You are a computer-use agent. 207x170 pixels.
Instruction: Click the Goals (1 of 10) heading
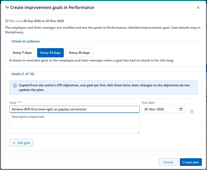pos(23,74)
